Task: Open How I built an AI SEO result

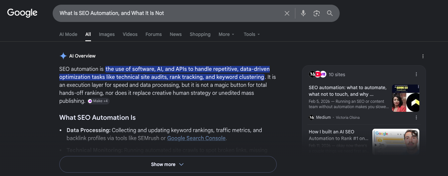Action: [339, 135]
